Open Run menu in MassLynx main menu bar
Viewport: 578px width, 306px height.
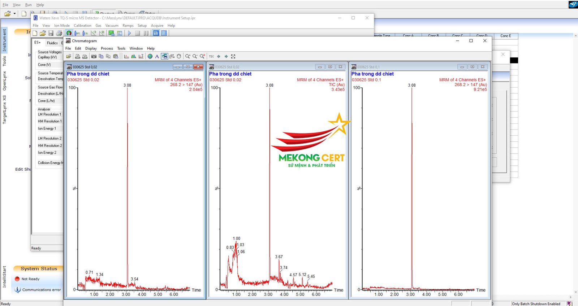pos(29,5)
